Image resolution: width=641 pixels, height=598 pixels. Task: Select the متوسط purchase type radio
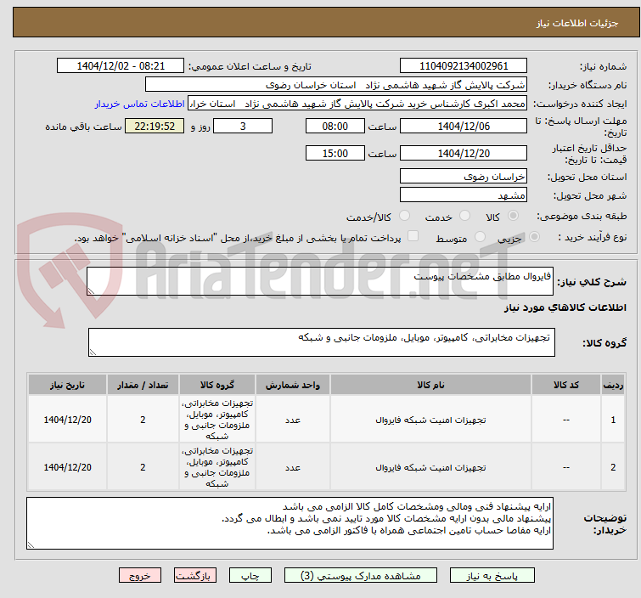click(x=480, y=237)
